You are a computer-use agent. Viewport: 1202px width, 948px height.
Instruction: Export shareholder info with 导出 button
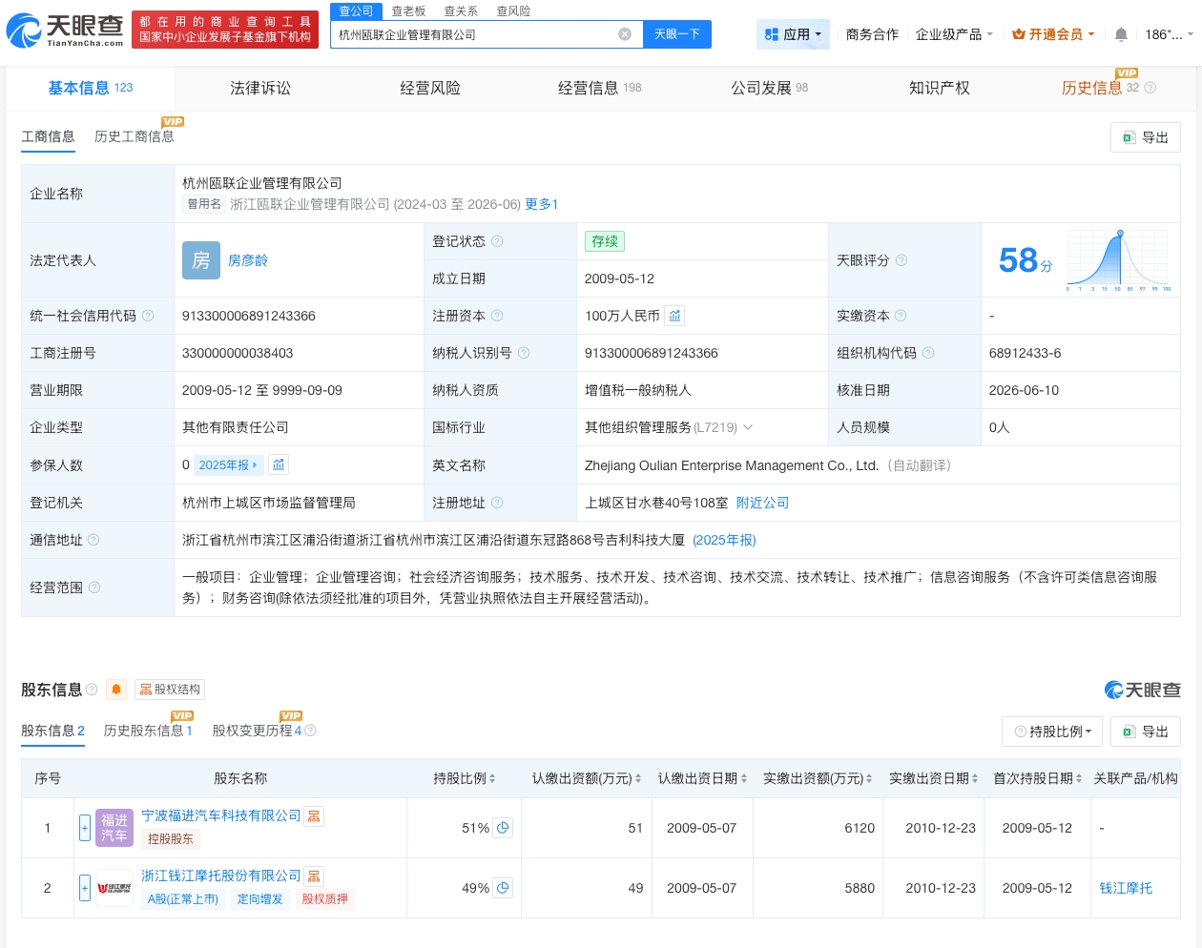[1146, 732]
